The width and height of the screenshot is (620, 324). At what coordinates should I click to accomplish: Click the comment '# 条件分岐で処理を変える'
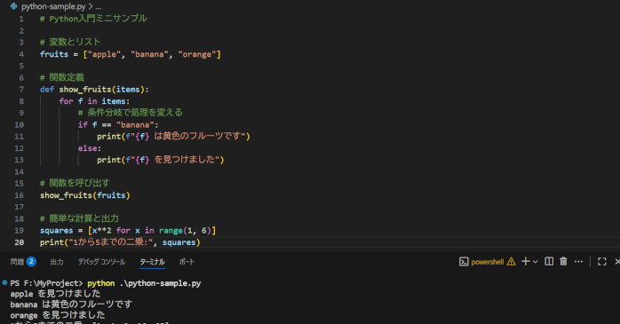(x=131, y=113)
